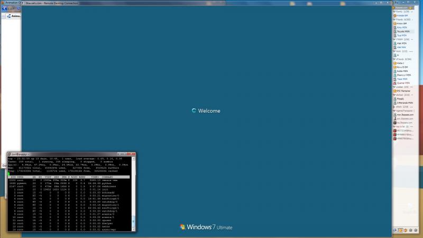Click the Nova B GM contact icon

394,67
